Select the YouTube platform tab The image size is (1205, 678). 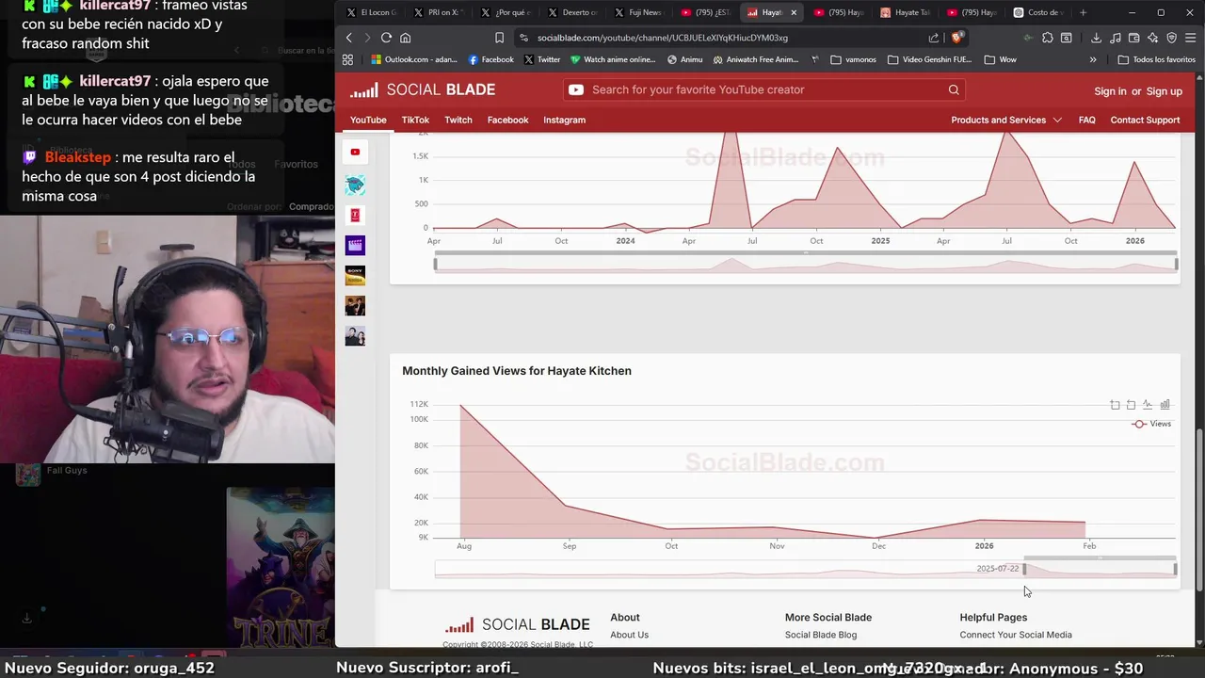(x=368, y=120)
